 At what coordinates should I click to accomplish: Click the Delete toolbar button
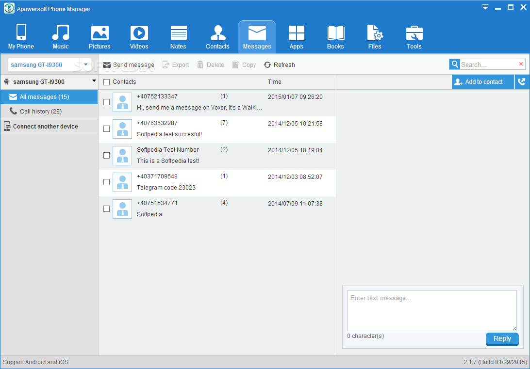pyautogui.click(x=211, y=65)
